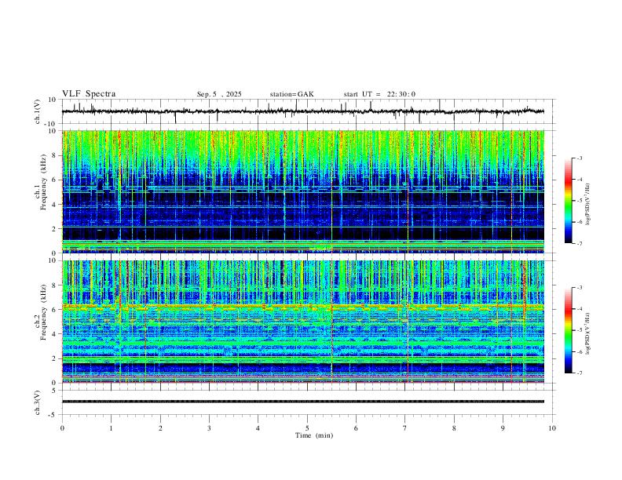Click the "2" kHz tick label of the ch.1 spectrogram
The height and width of the screenshot is (480, 622).
point(55,228)
